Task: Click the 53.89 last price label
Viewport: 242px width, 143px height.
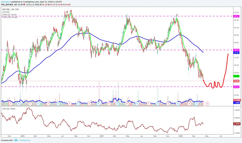Action: (236, 81)
